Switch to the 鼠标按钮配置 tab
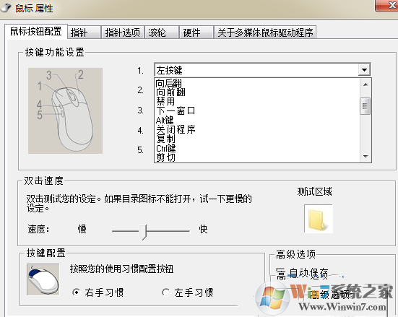The height and width of the screenshot is (317, 398). click(x=36, y=32)
